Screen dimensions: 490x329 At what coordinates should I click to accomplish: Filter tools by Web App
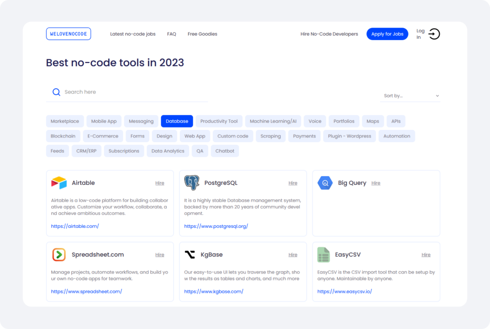(x=195, y=136)
